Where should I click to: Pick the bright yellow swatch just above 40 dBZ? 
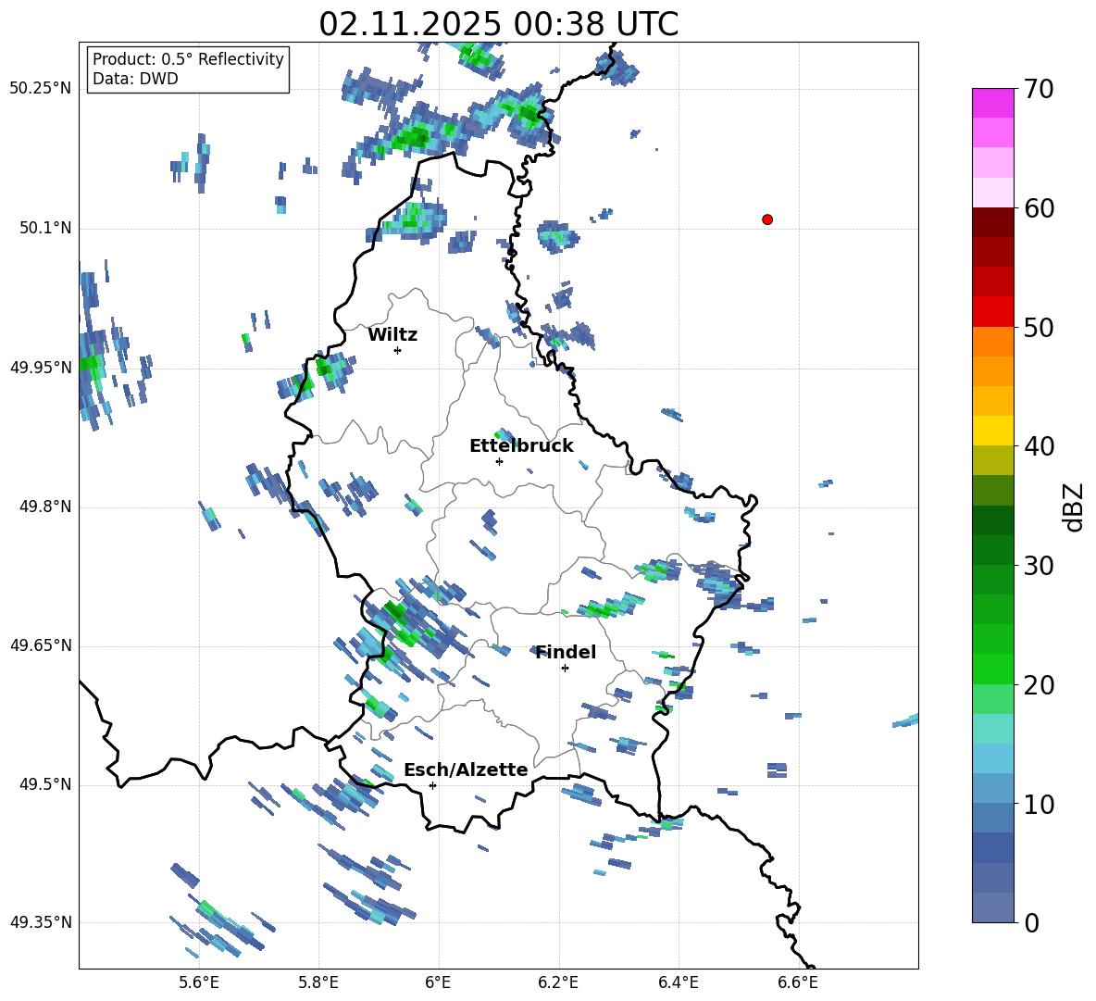993,431
